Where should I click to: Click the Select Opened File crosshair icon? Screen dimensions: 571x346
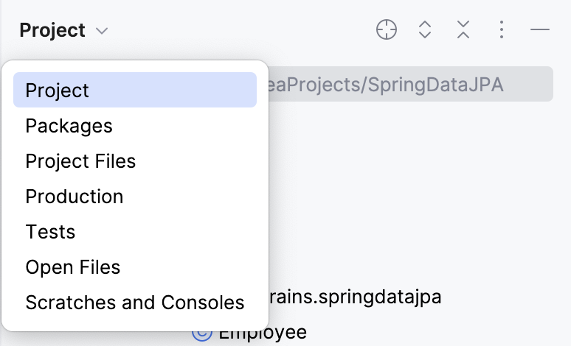pos(387,30)
